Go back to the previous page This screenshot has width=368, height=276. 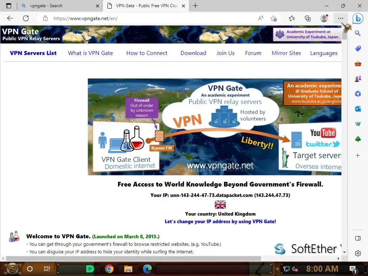tap(10, 18)
